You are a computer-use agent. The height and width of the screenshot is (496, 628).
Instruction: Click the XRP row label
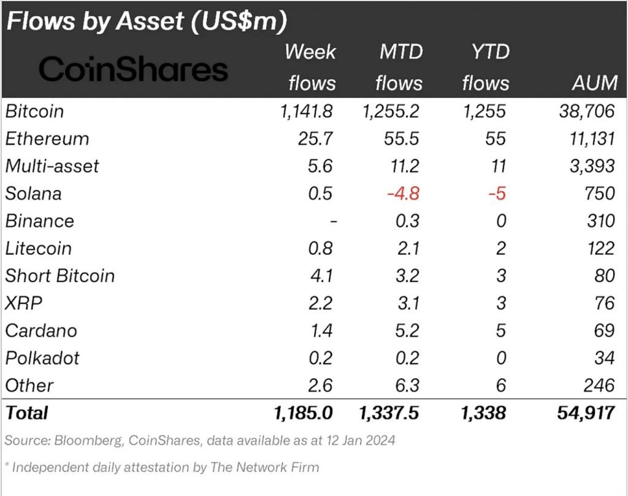[24, 303]
